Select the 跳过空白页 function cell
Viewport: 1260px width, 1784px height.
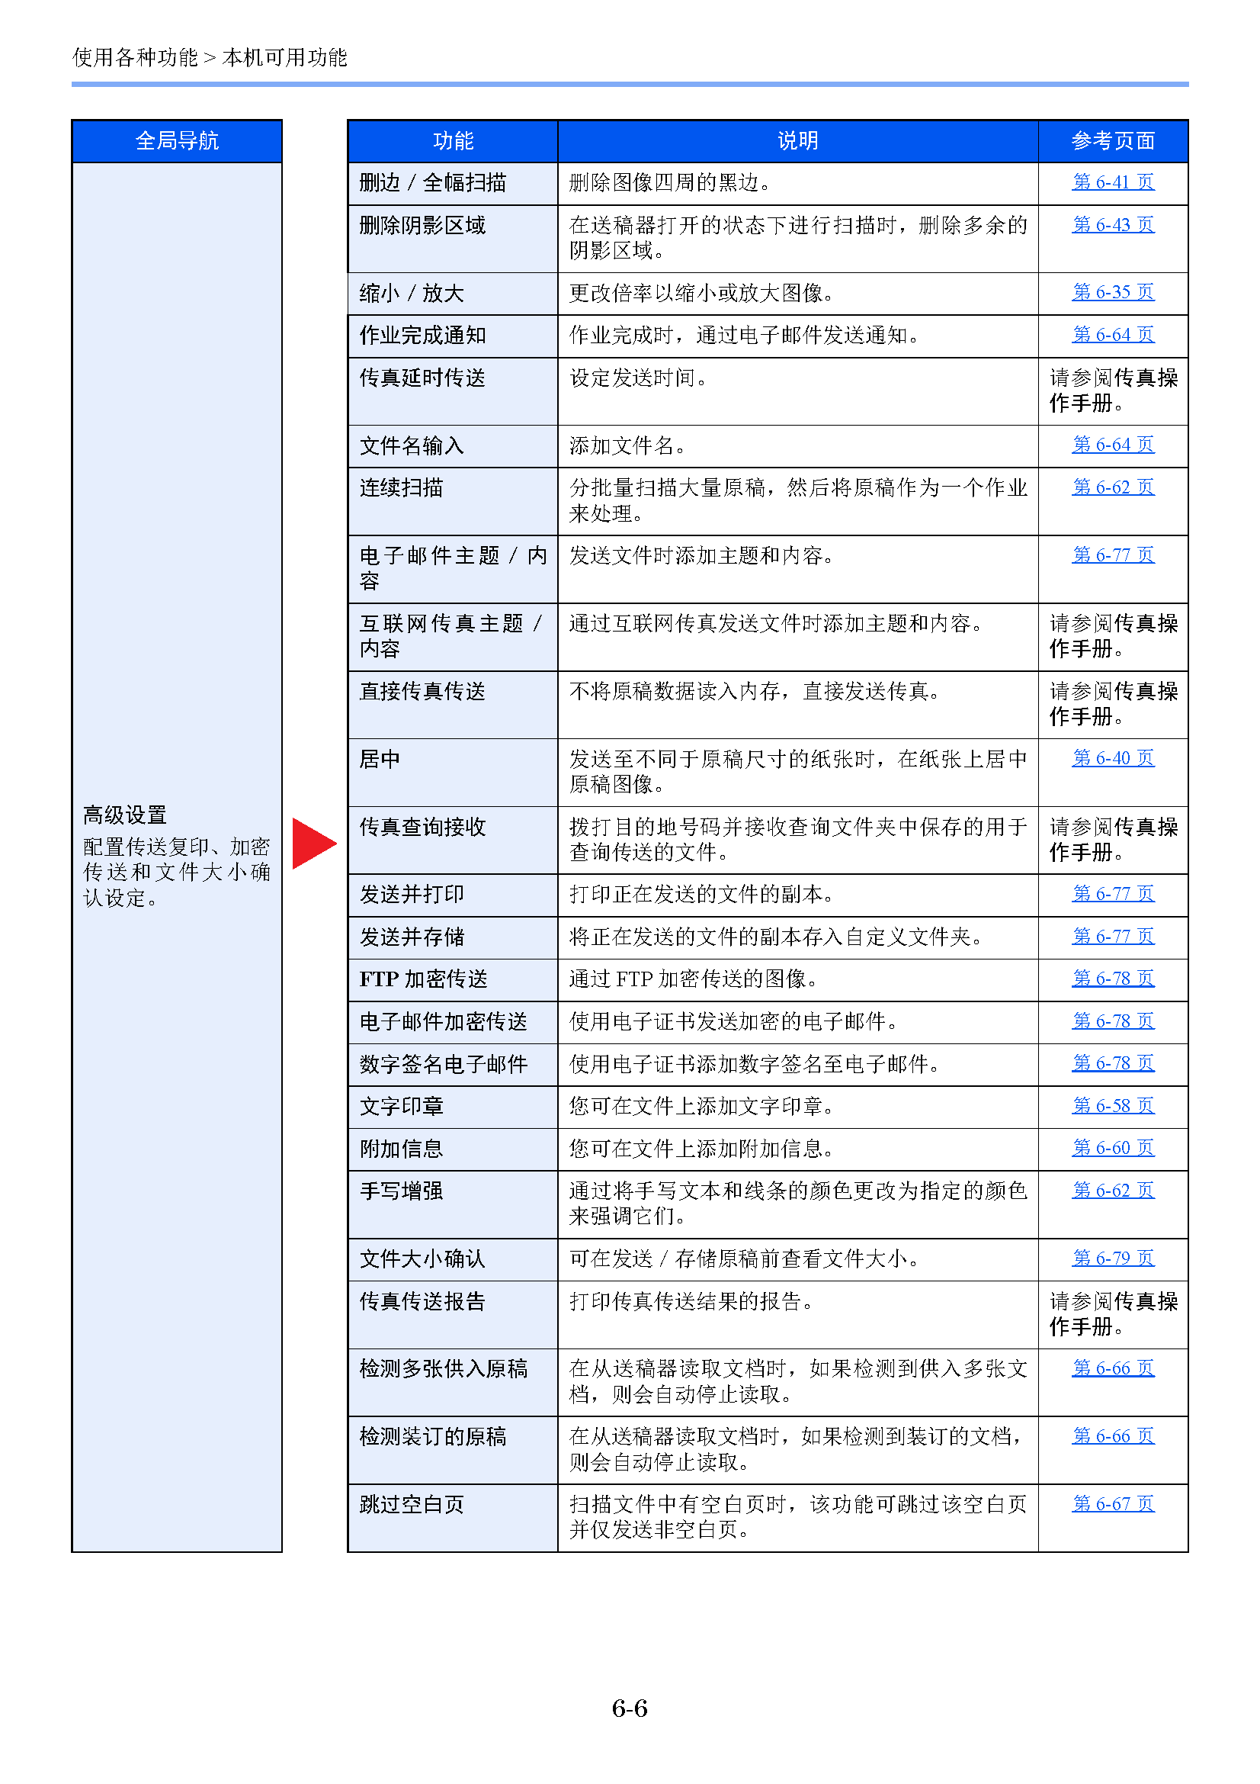[x=454, y=1519]
